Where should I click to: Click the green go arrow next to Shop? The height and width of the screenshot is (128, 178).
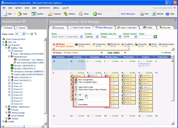[155, 37]
